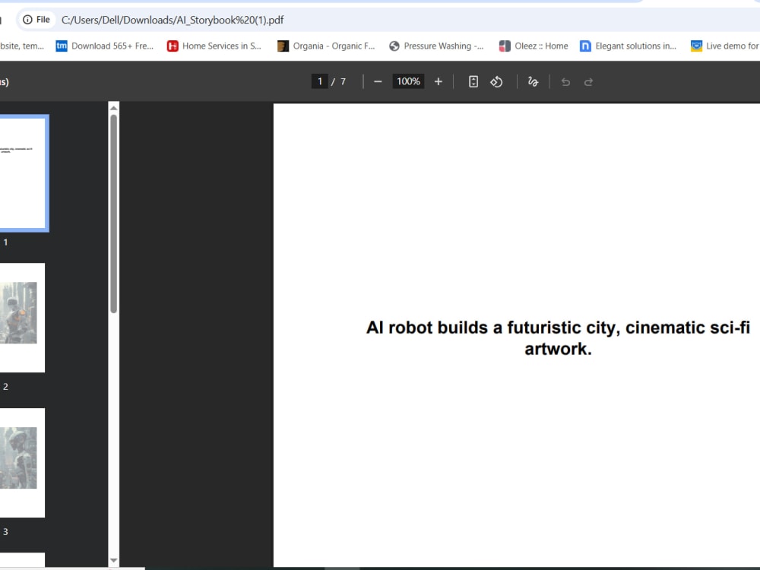760x570 pixels.
Task: Open Download 565+ Fre... bookmark
Action: (x=105, y=46)
